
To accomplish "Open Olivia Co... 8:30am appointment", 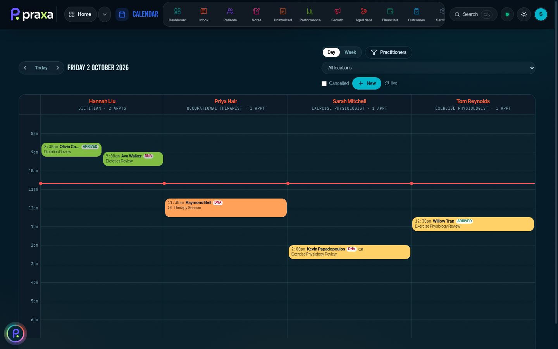I will [x=71, y=150].
